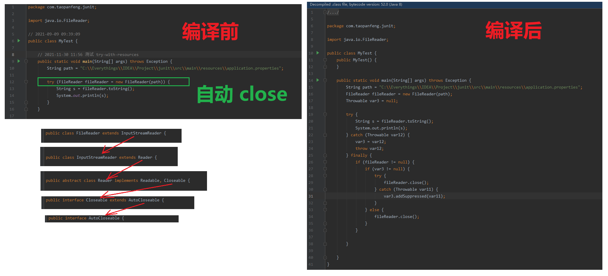Click 'public class MyTest {' in left editor
Image resolution: width=608 pixels, height=276 pixels.
pos(53,41)
